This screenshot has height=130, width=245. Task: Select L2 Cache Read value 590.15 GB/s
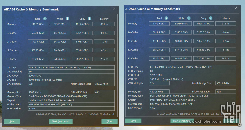tap(38, 50)
